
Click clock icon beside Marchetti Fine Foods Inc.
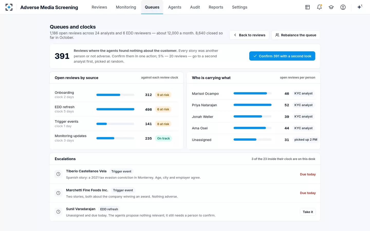point(58,193)
